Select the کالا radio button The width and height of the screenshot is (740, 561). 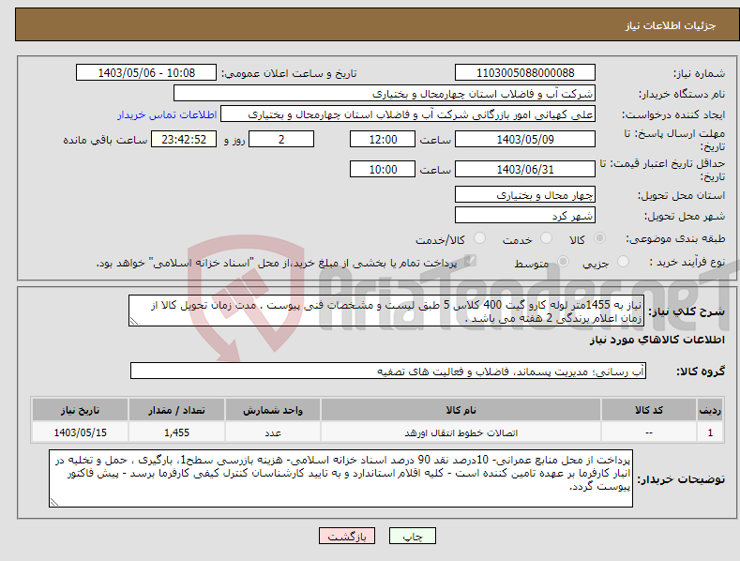[600, 238]
